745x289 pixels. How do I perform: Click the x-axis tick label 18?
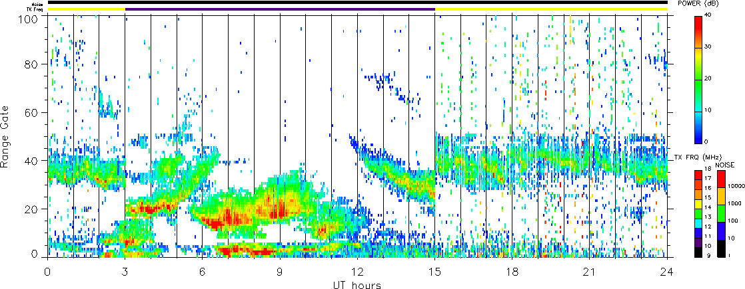[512, 272]
